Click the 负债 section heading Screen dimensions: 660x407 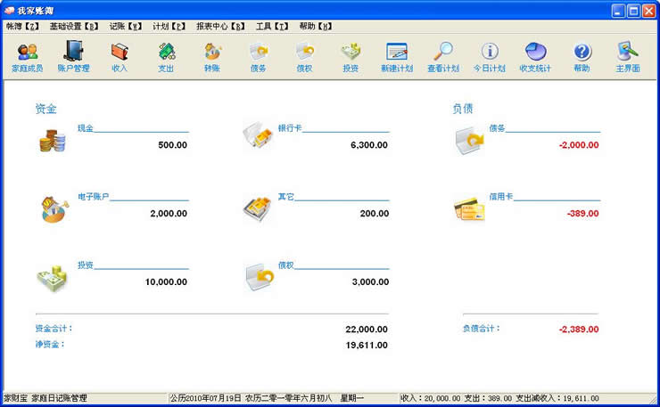[x=463, y=109]
